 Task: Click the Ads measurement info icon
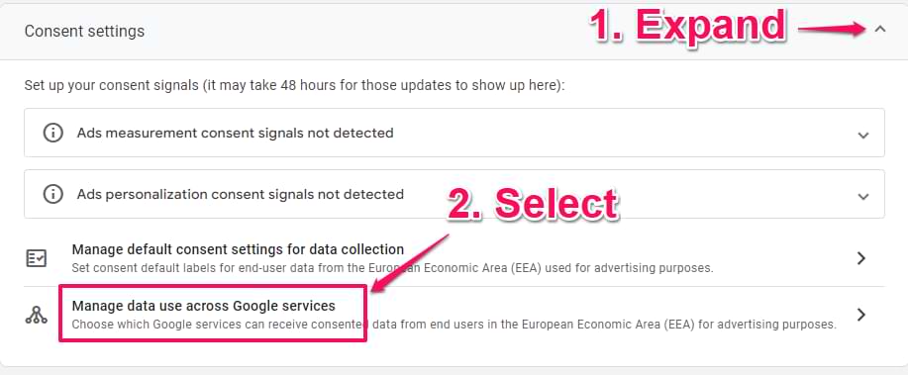click(53, 134)
